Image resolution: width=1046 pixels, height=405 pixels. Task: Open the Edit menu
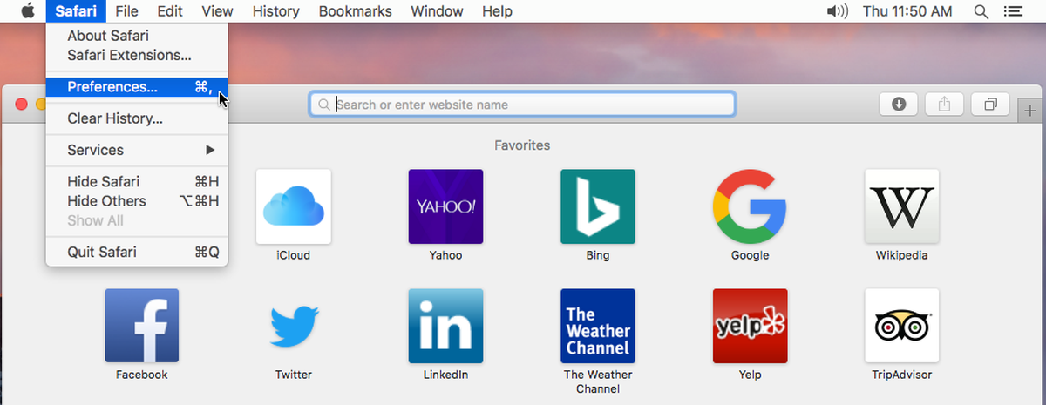170,11
